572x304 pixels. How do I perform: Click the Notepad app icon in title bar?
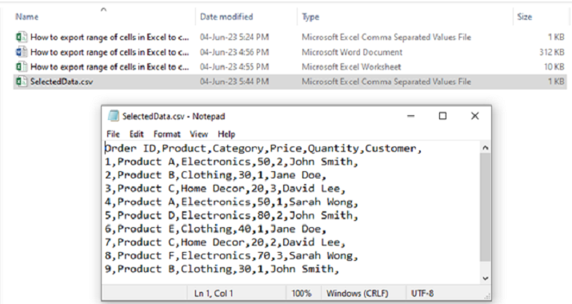[x=113, y=116]
